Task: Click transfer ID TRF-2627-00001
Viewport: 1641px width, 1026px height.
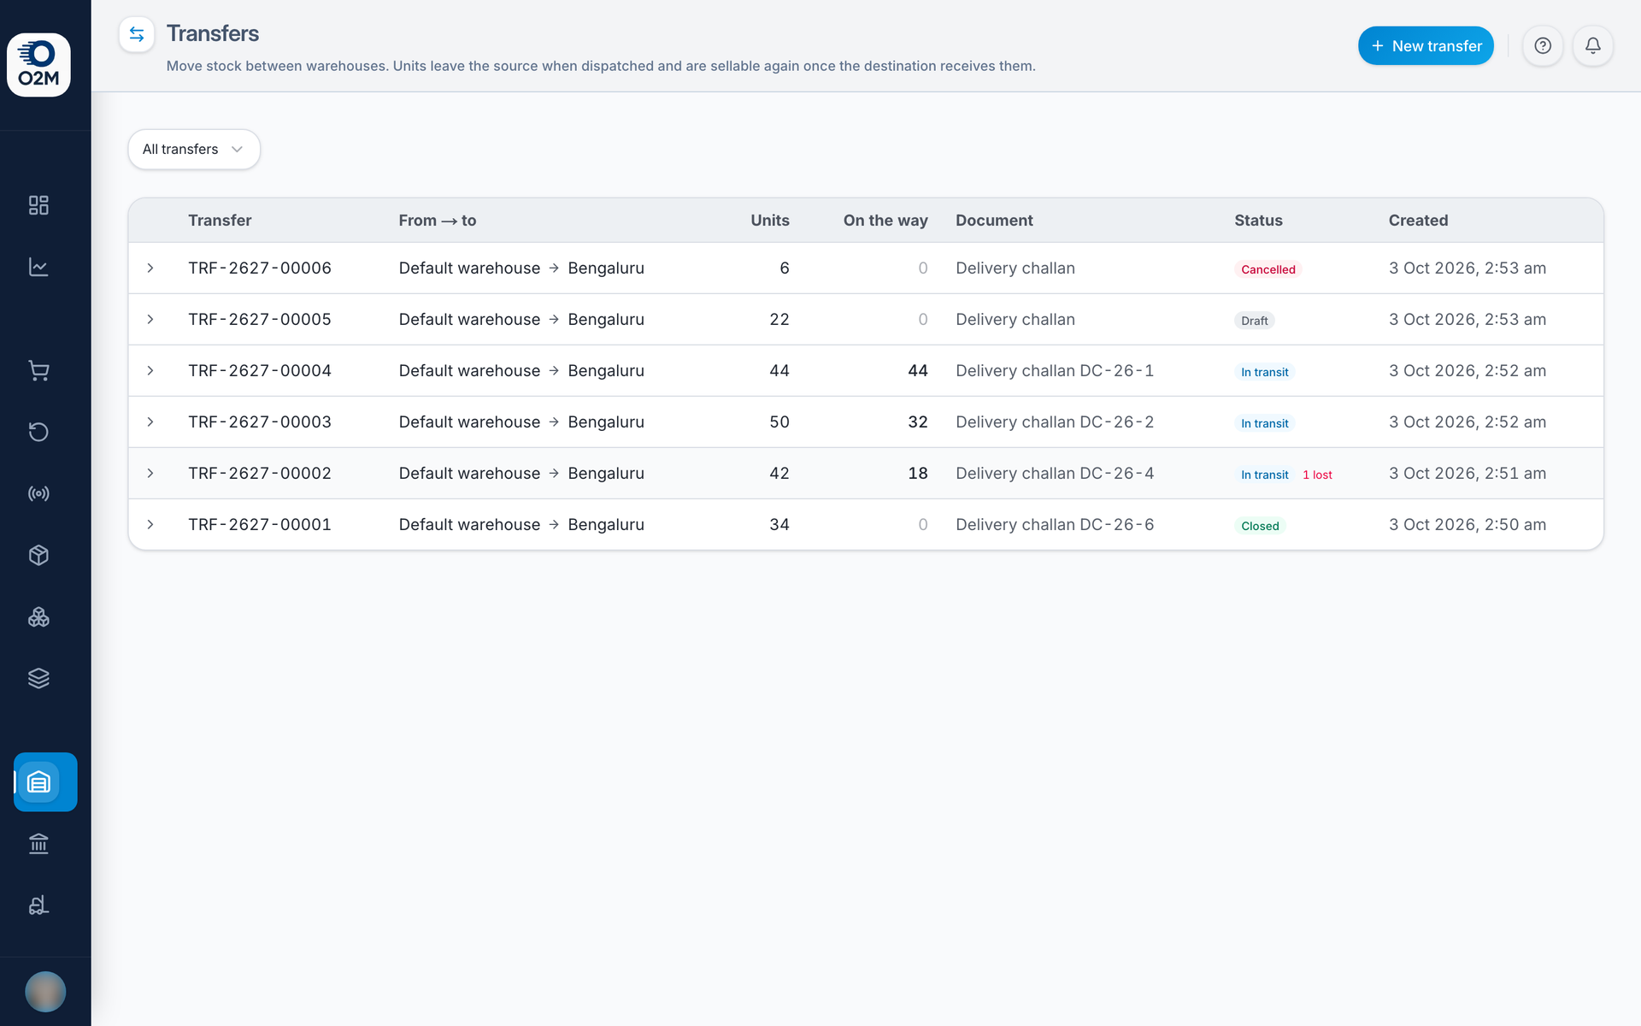Action: (x=260, y=524)
